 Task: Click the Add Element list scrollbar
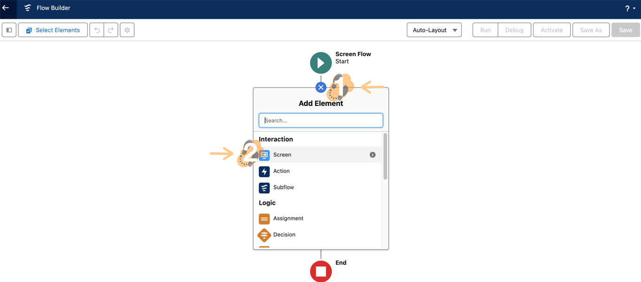point(385,157)
